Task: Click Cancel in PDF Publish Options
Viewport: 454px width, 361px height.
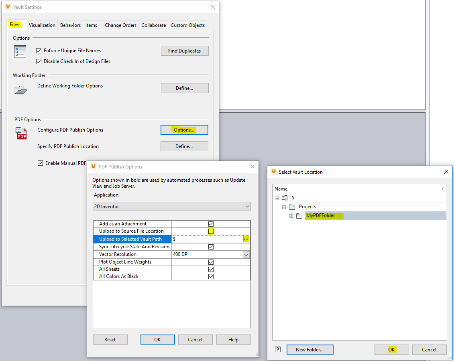Action: pyautogui.click(x=195, y=340)
